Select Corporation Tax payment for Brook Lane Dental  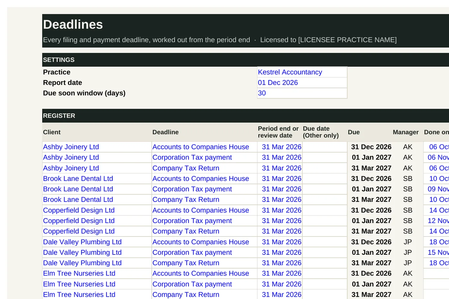(204, 189)
